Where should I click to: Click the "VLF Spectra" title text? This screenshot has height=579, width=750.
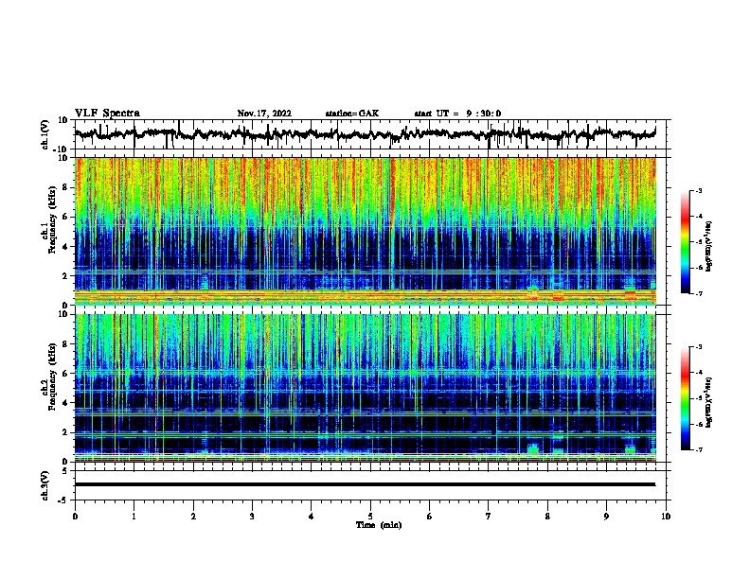[x=107, y=114]
